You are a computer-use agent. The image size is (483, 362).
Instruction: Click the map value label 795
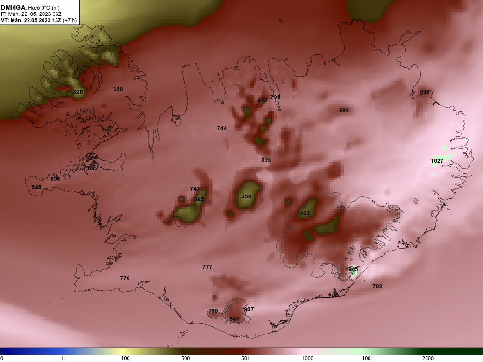pos(275,97)
